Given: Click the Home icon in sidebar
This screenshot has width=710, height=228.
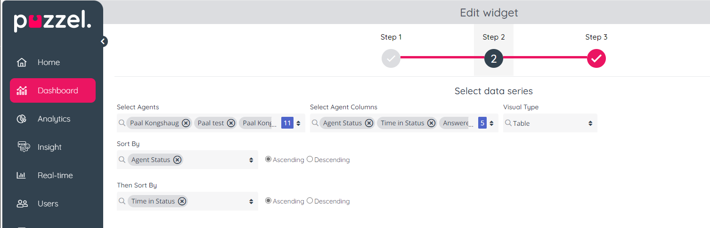Looking at the screenshot, I should point(22,62).
